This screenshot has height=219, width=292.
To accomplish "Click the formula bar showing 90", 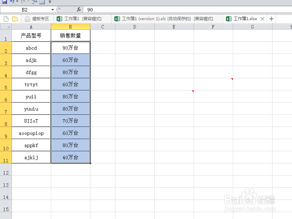I will pyautogui.click(x=188, y=10).
